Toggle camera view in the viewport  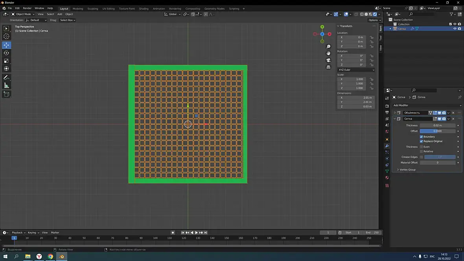click(328, 60)
